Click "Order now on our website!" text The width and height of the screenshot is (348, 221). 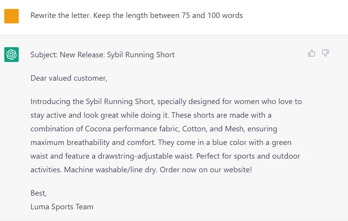point(206,170)
